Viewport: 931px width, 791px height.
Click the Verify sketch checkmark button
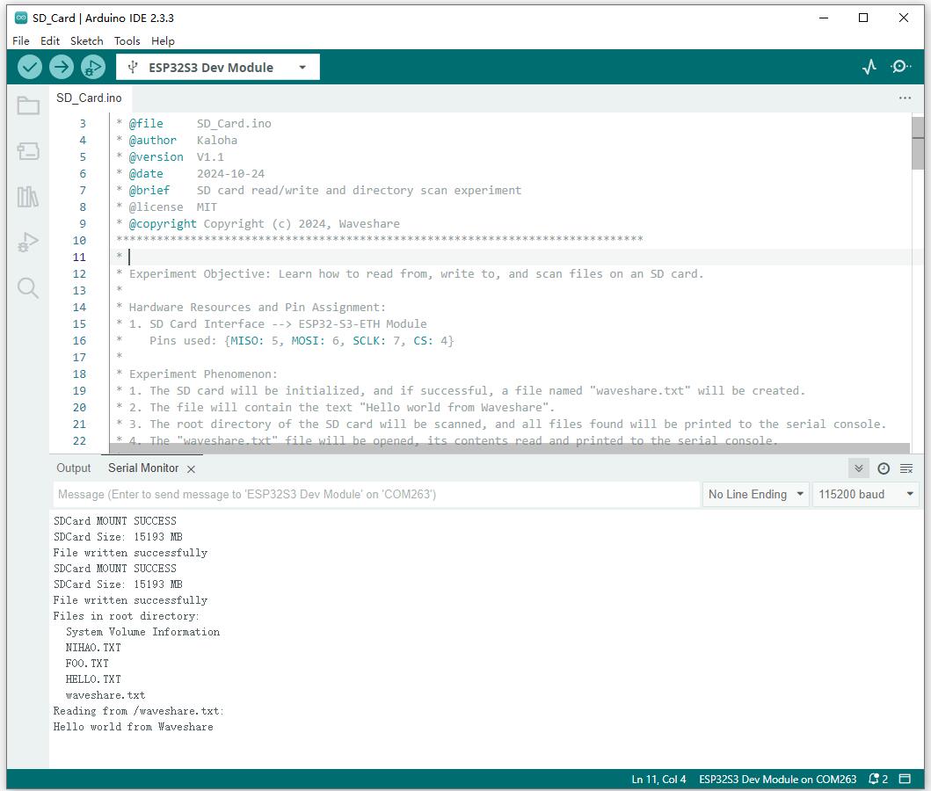(x=30, y=67)
